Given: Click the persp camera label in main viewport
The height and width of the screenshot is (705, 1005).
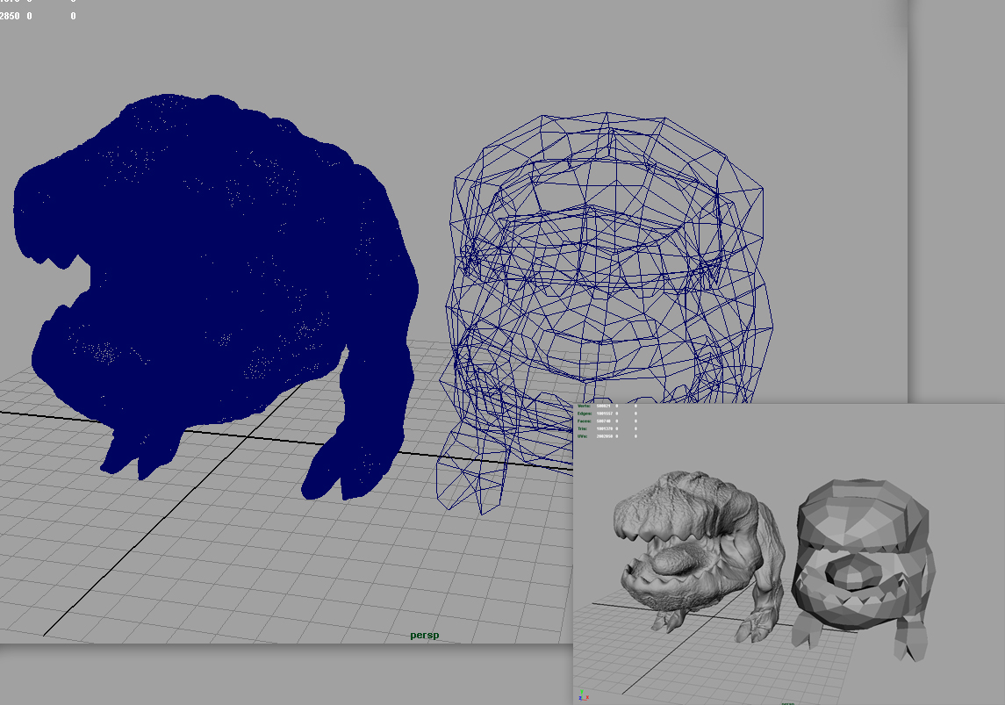Looking at the screenshot, I should tap(424, 635).
